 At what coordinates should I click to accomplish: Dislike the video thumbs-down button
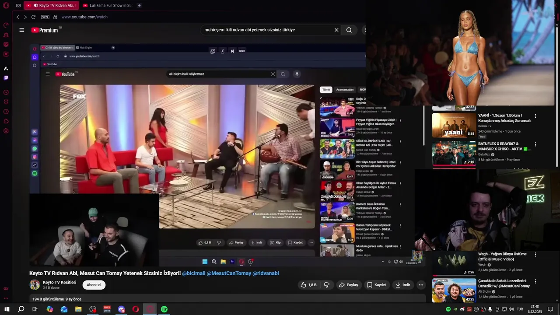[x=326, y=285]
